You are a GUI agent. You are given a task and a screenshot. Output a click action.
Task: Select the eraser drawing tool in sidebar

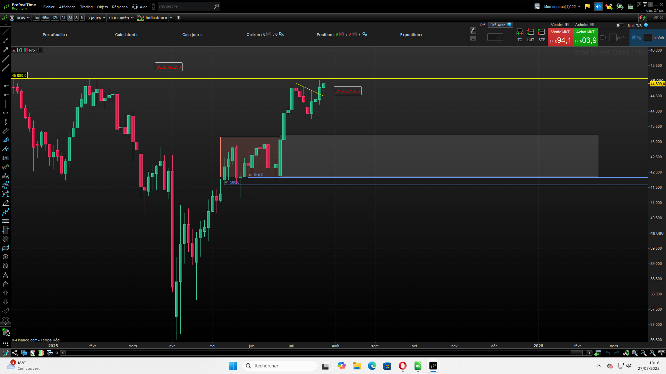tap(6, 203)
